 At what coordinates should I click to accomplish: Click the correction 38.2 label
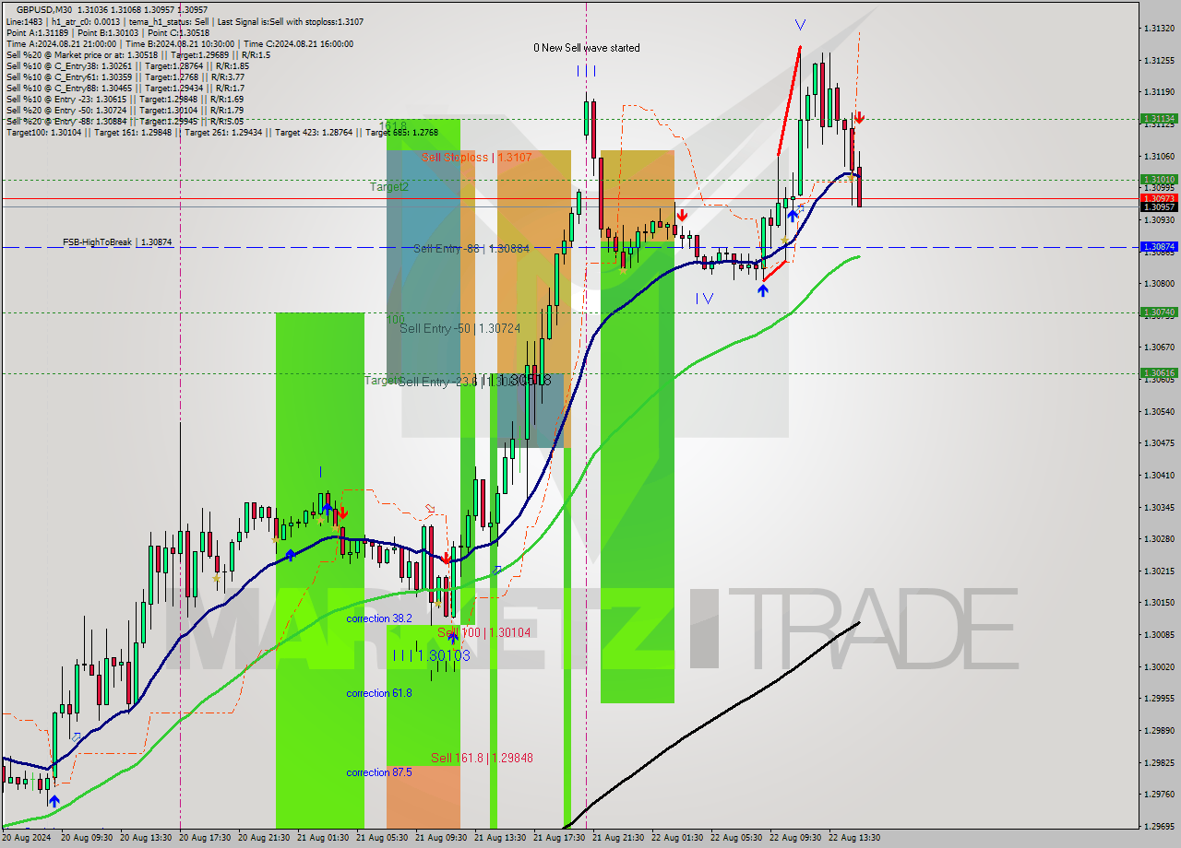(x=379, y=618)
